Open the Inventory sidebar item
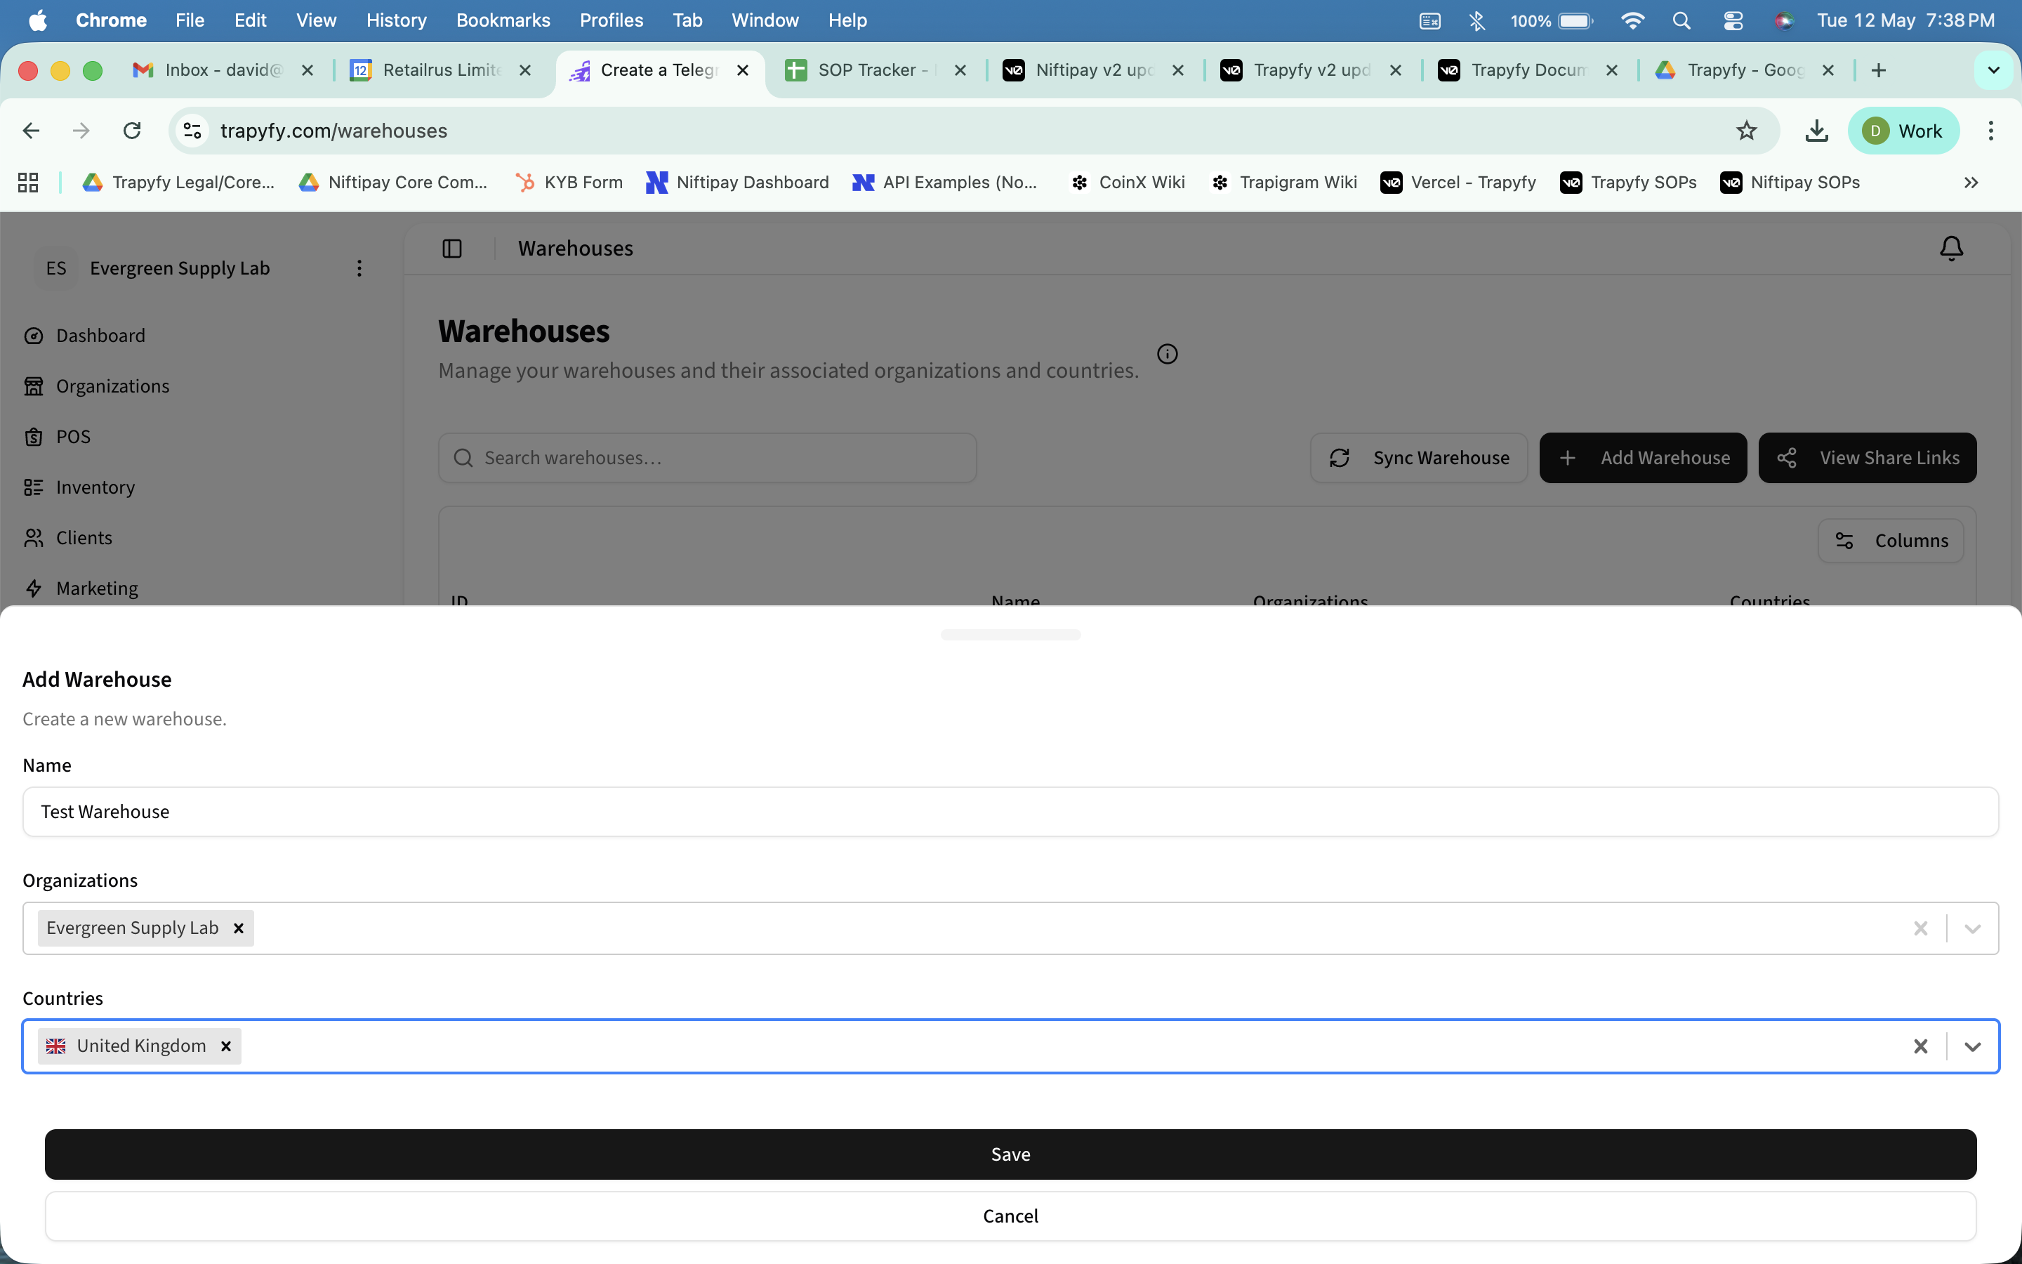 pyautogui.click(x=95, y=487)
